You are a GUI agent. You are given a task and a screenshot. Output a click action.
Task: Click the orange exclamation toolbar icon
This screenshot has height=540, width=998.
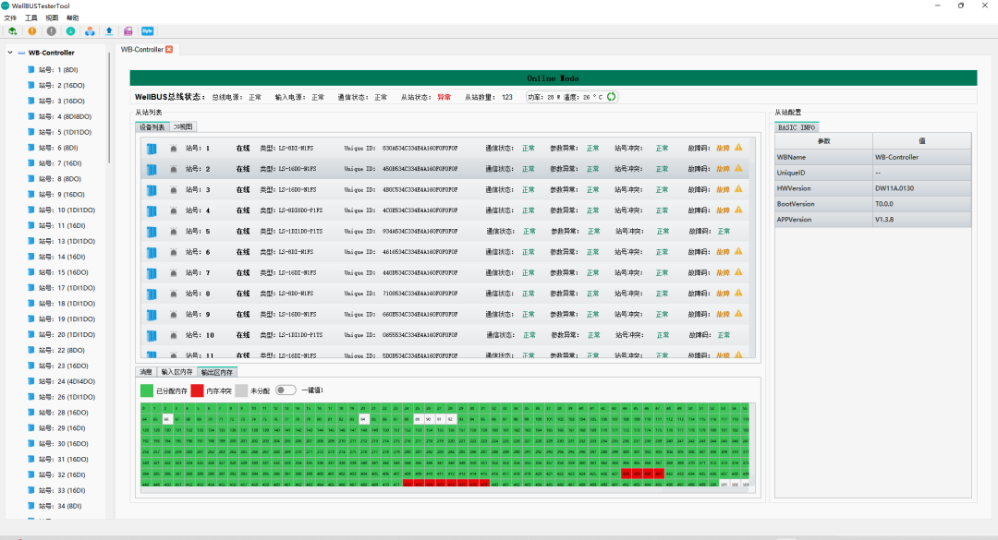(x=31, y=30)
